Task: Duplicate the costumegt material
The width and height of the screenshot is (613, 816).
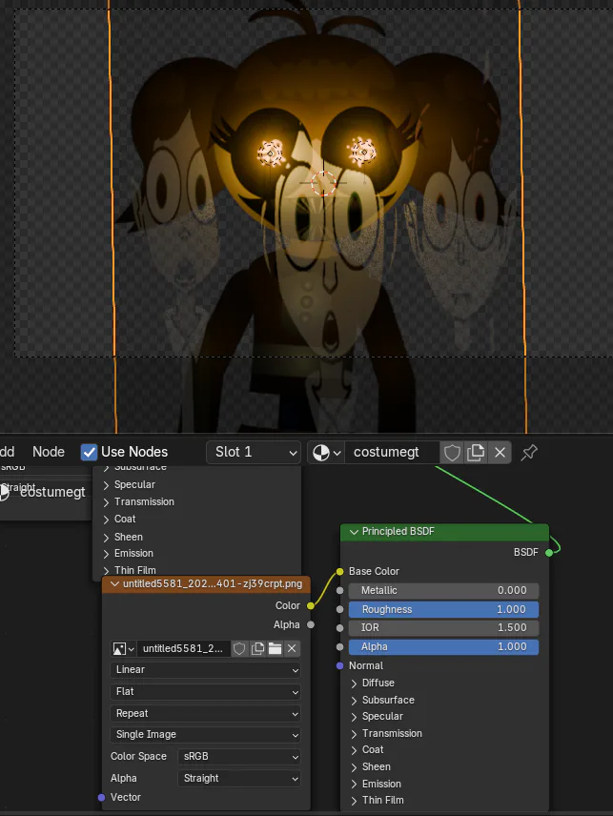Action: pos(476,453)
